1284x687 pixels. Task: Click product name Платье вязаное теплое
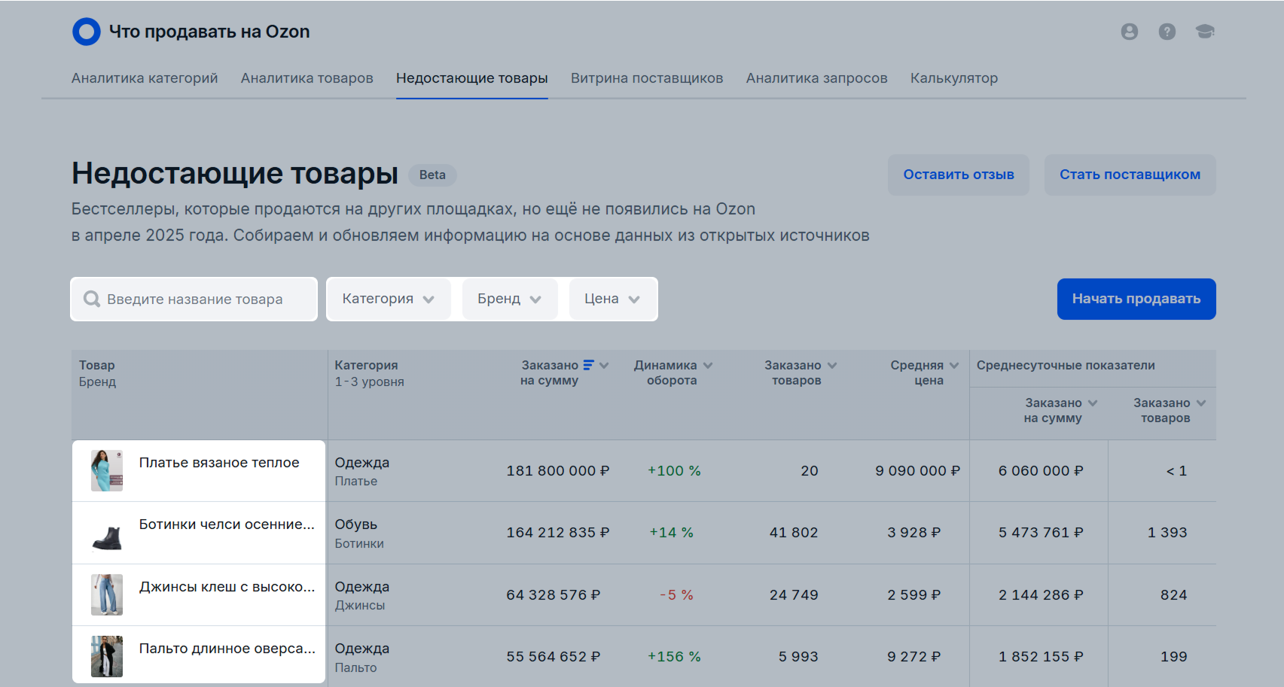click(x=219, y=463)
